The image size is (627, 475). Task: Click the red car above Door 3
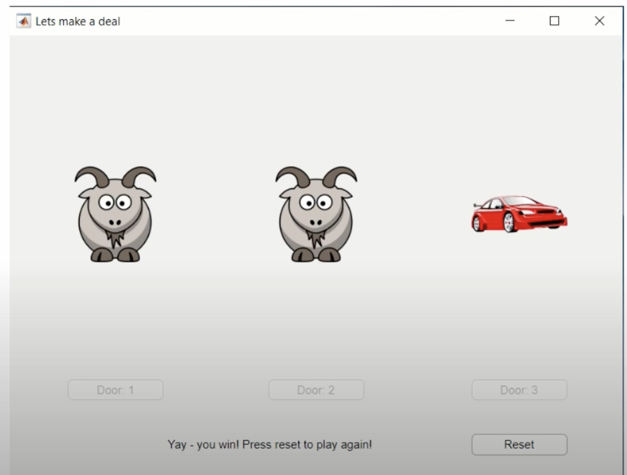[x=518, y=214]
